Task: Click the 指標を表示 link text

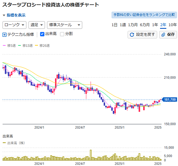Action: tap(16, 15)
